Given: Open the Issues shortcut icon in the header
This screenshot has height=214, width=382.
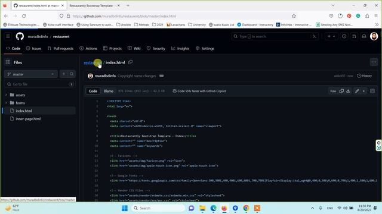Looking at the screenshot, I should click(x=344, y=36).
